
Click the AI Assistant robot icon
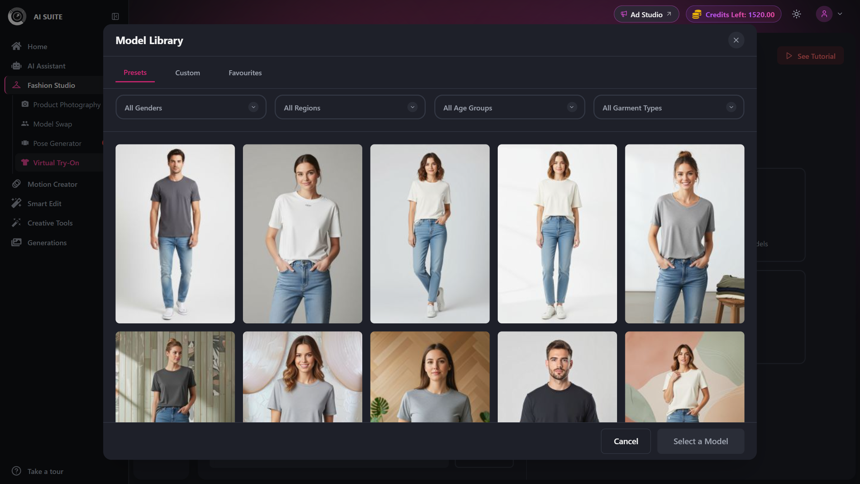(x=16, y=66)
